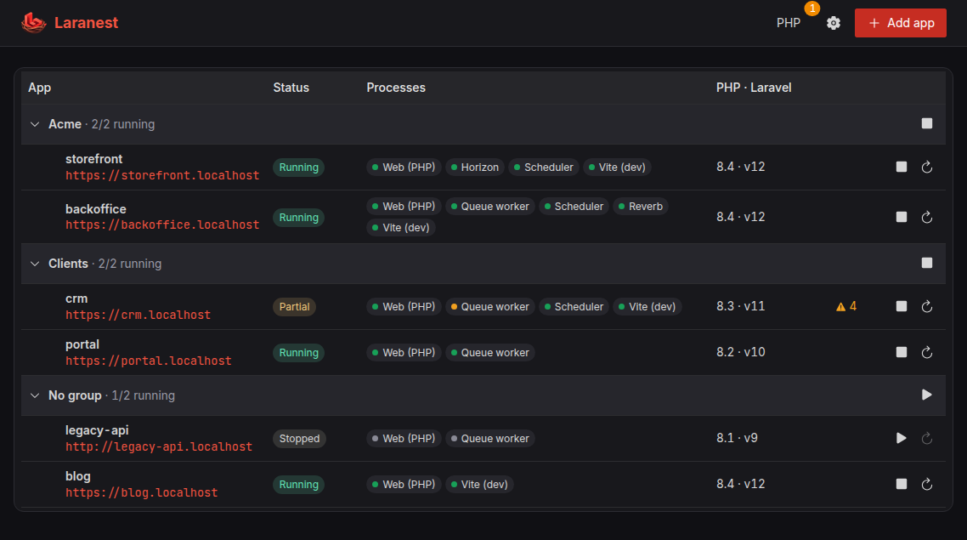
Task: Stop the blog app
Action: (901, 484)
